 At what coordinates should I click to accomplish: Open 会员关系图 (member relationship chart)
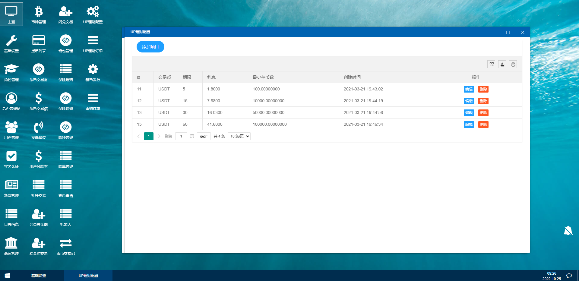(x=38, y=217)
